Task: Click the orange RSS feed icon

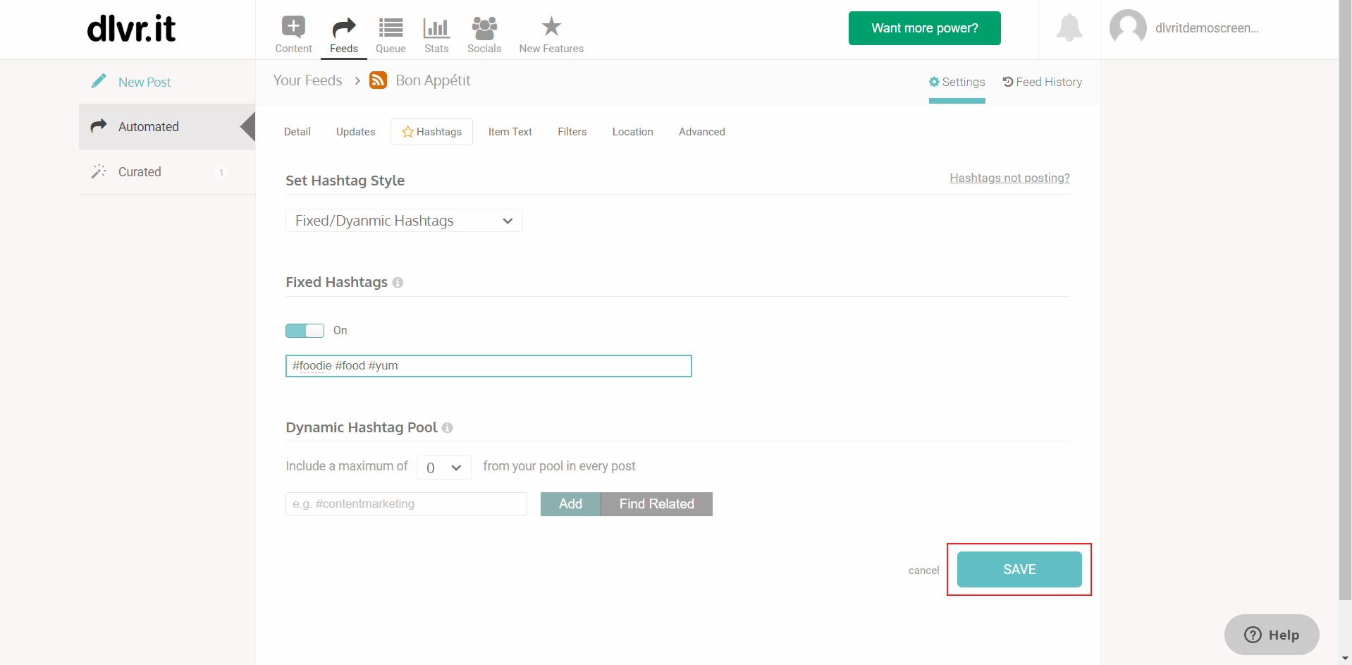Action: 379,80
